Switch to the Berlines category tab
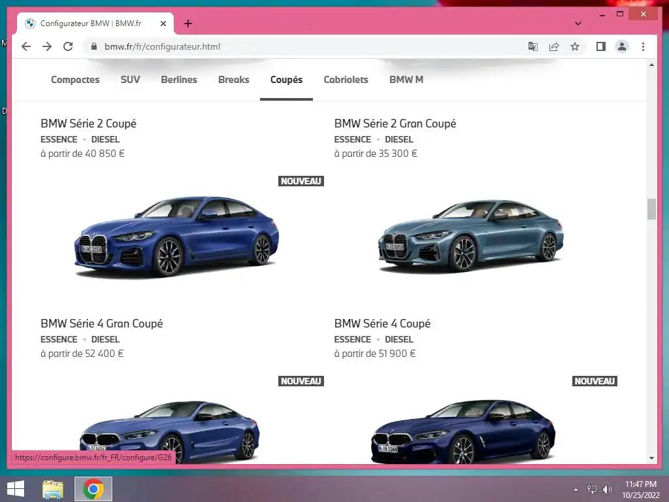This screenshot has height=502, width=669. tap(179, 80)
